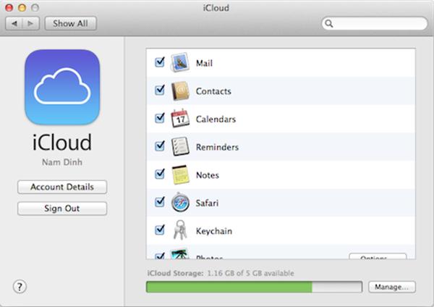
Task: Go forward with the right arrow
Action: click(x=30, y=24)
